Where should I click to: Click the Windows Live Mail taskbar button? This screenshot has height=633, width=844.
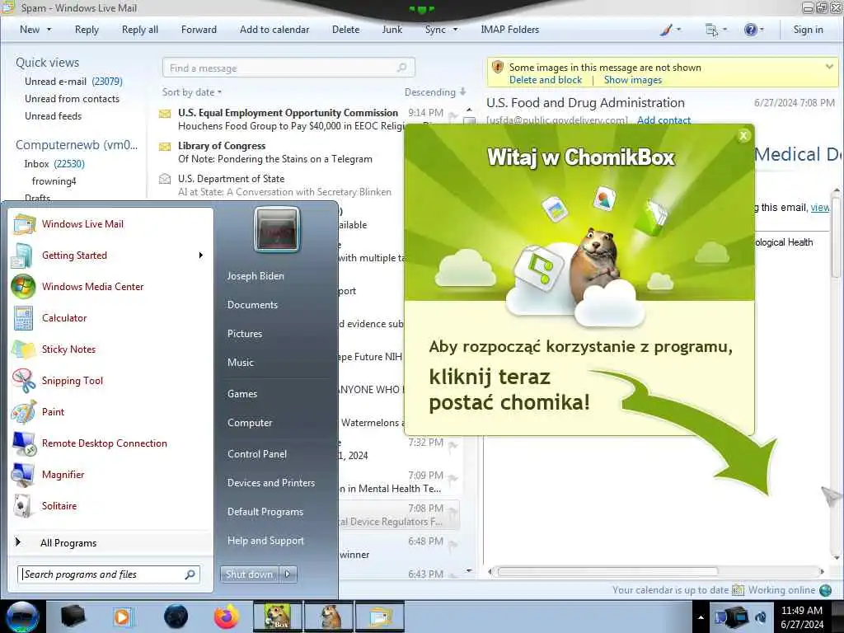(380, 617)
